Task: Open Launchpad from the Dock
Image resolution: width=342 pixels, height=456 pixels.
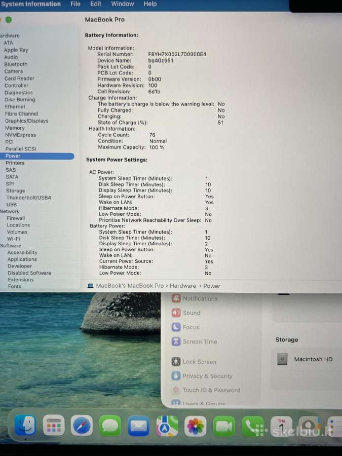Action: pos(54,426)
